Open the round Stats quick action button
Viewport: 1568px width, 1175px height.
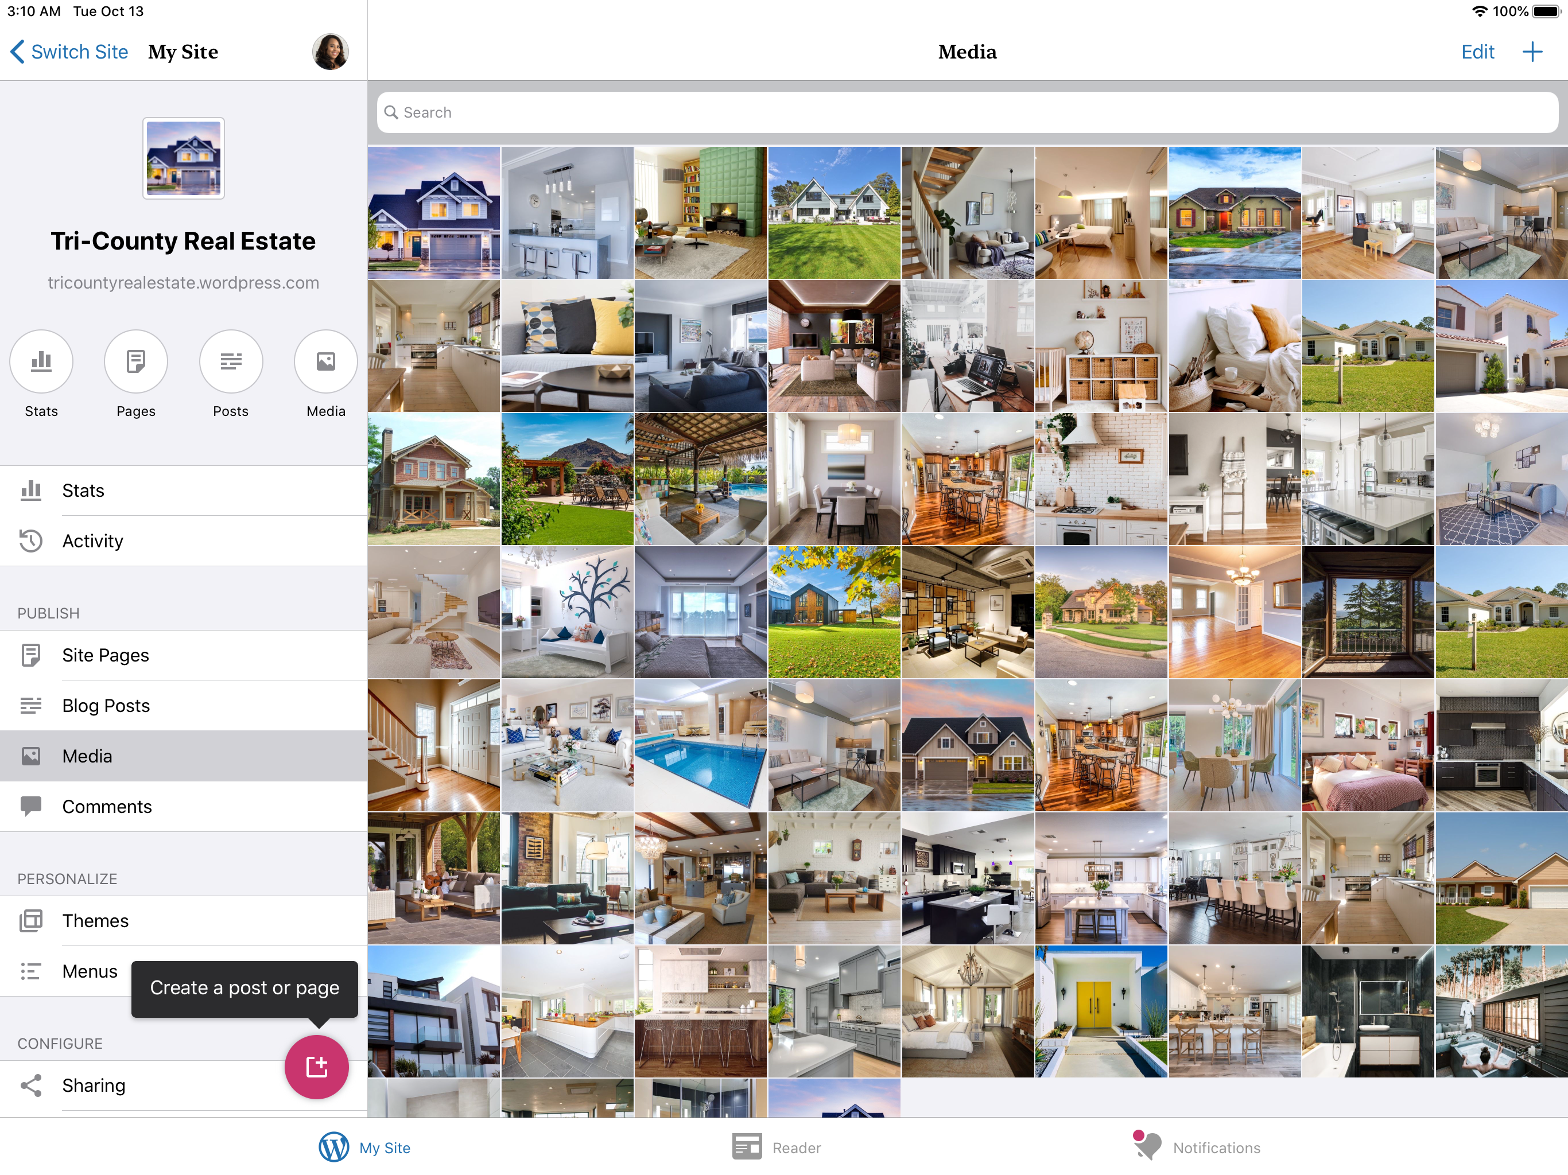pyautogui.click(x=41, y=361)
